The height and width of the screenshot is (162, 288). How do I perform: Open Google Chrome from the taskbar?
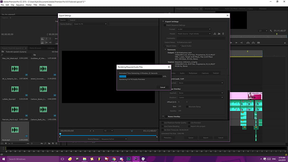coord(114,159)
